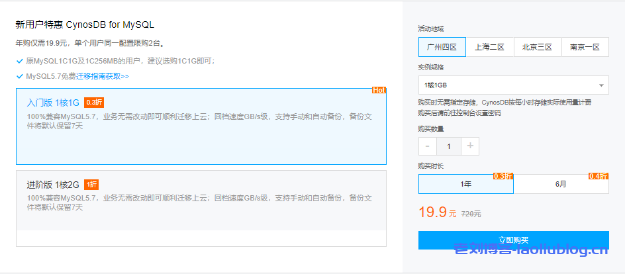Open the 迁移指南获取>> link
The height and width of the screenshot is (274, 625).
[103, 76]
